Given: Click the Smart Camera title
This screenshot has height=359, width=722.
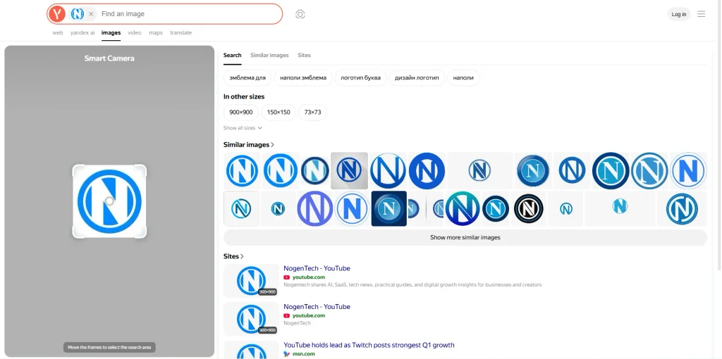Looking at the screenshot, I should [x=109, y=58].
